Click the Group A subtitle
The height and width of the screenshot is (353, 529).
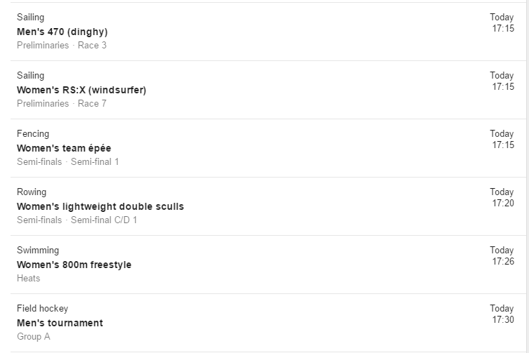(x=34, y=337)
